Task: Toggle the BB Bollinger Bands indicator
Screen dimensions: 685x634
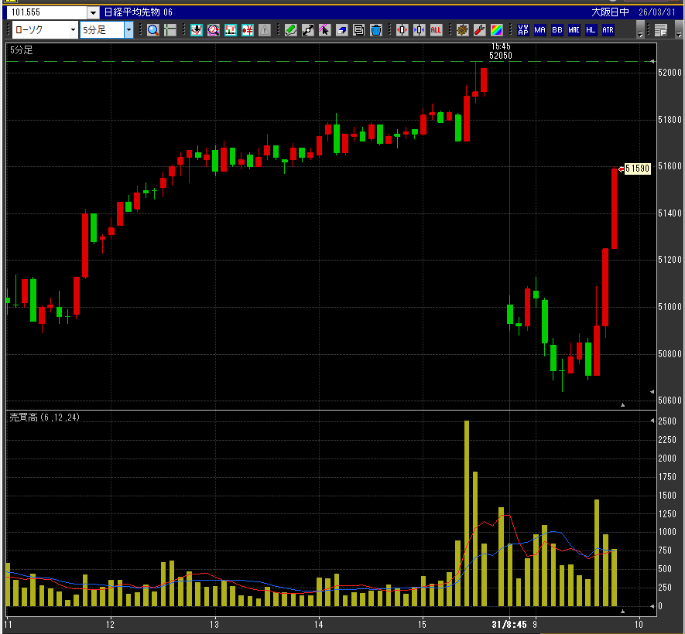Action: (557, 30)
